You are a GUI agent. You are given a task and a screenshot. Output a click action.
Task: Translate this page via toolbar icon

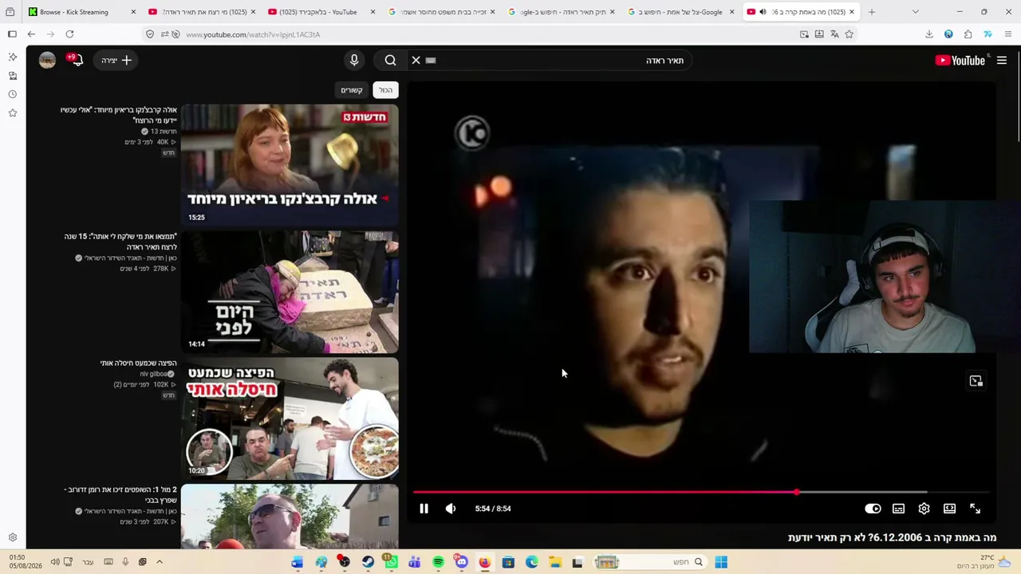pyautogui.click(x=834, y=34)
